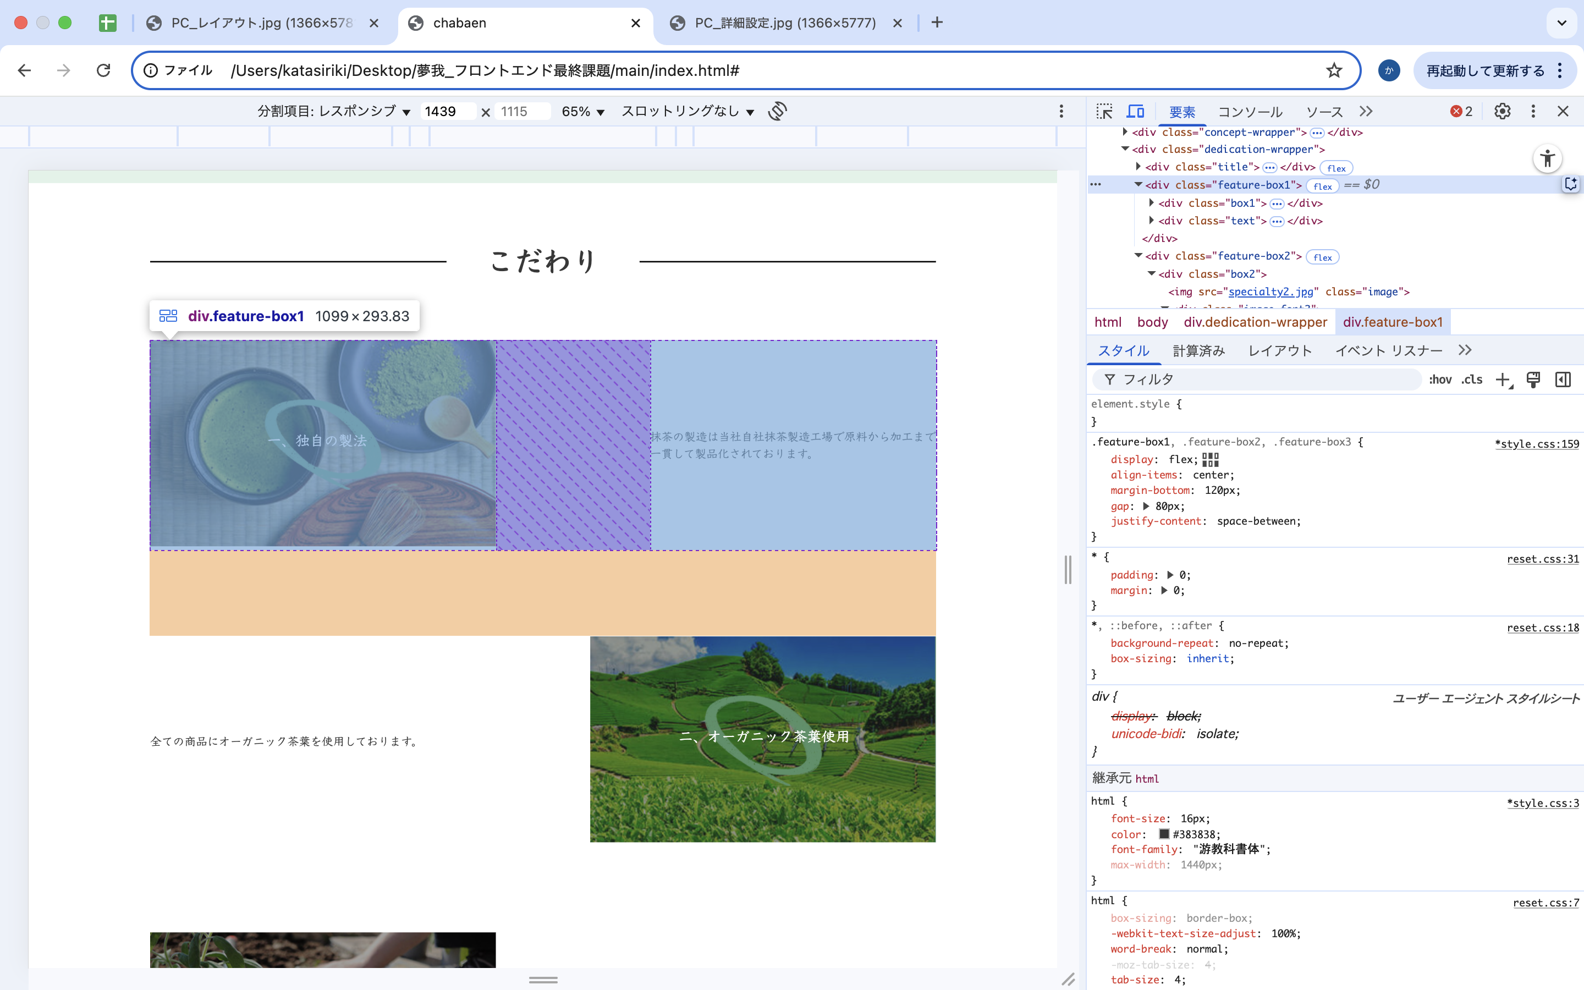Toggle computed styles sidebar icon
1584x990 pixels.
click(1563, 380)
